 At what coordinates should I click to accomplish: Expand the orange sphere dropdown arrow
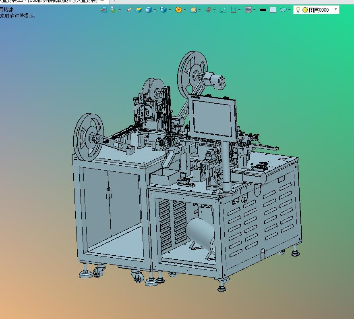[184, 10]
